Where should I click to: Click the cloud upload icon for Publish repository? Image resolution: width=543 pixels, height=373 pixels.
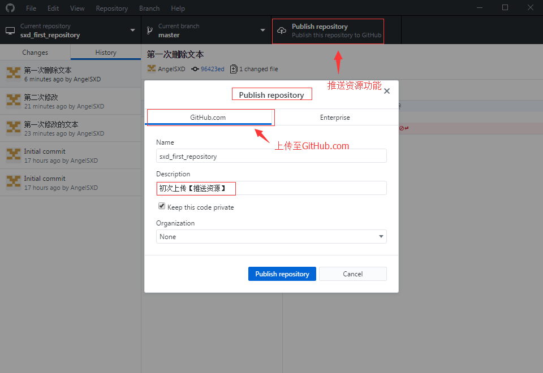(282, 31)
